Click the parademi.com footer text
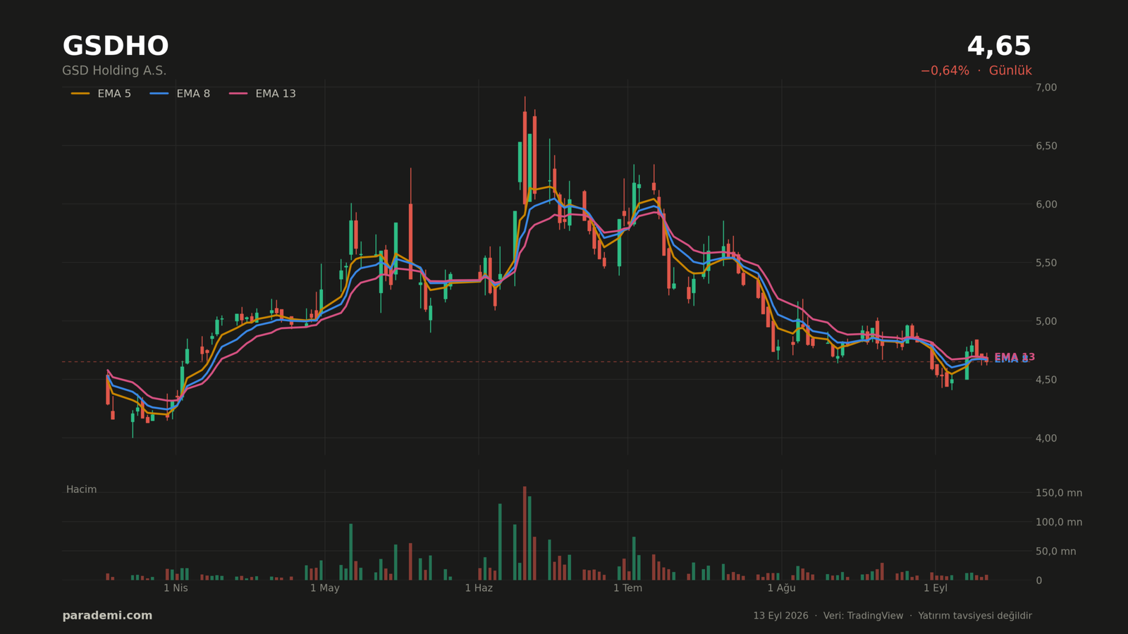1128x634 pixels. (107, 616)
